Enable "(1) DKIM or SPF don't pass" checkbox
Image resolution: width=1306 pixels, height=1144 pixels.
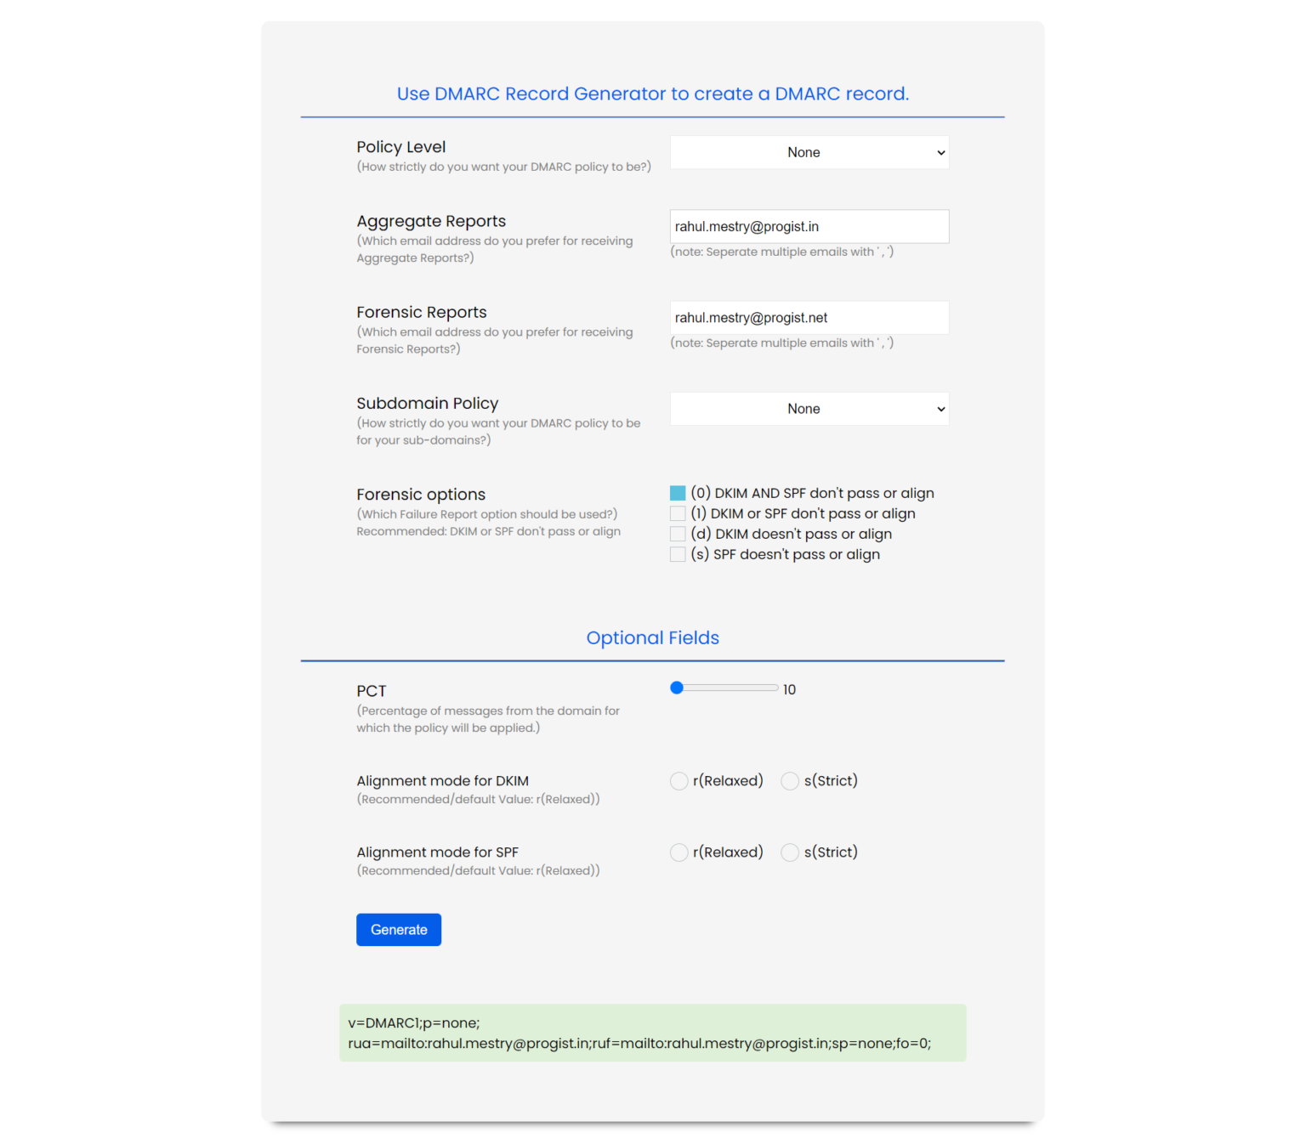point(678,513)
